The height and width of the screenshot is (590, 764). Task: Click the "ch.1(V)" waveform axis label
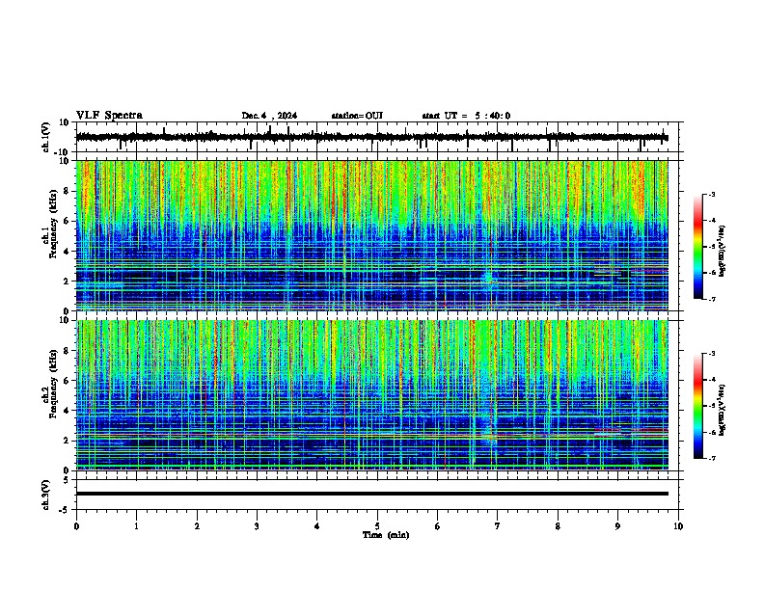pos(46,137)
